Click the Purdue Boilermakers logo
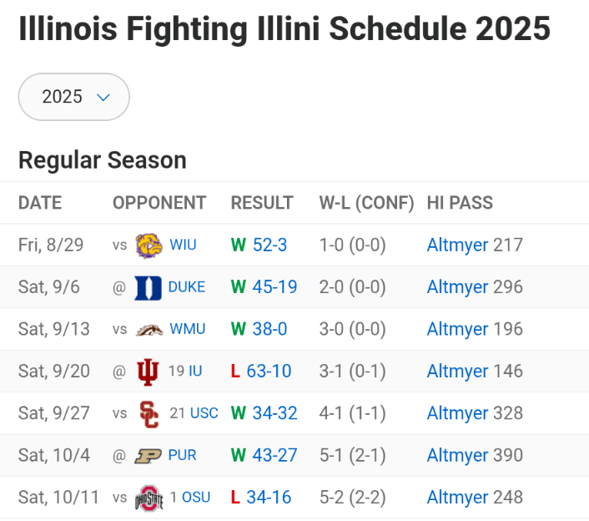The image size is (589, 521). click(148, 456)
